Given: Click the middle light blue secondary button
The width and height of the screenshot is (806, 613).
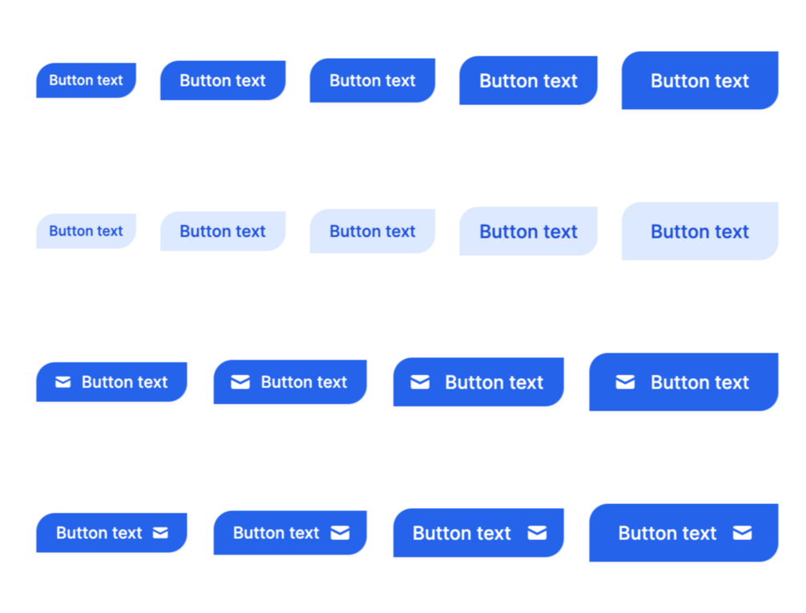Looking at the screenshot, I should (373, 231).
